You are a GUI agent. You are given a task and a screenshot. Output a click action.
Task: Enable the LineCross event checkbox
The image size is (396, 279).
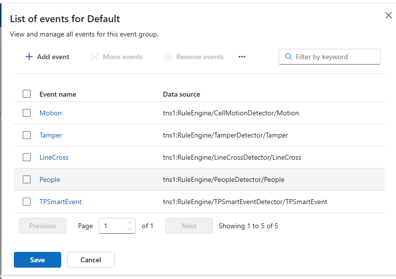(x=27, y=157)
